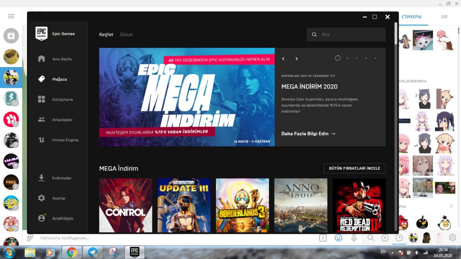Open Chrome from taskbar
The height and width of the screenshot is (259, 461).
(x=72, y=252)
